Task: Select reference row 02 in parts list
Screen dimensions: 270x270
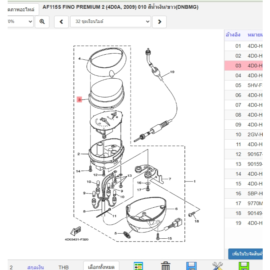Action: click(x=243, y=56)
